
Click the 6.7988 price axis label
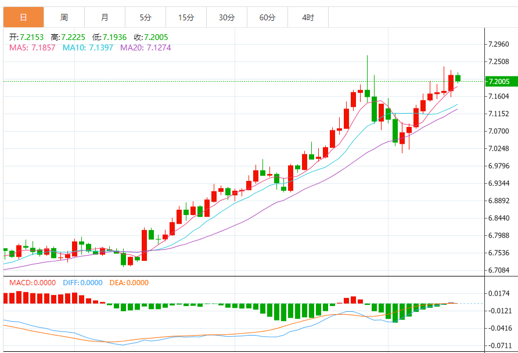tap(498, 236)
